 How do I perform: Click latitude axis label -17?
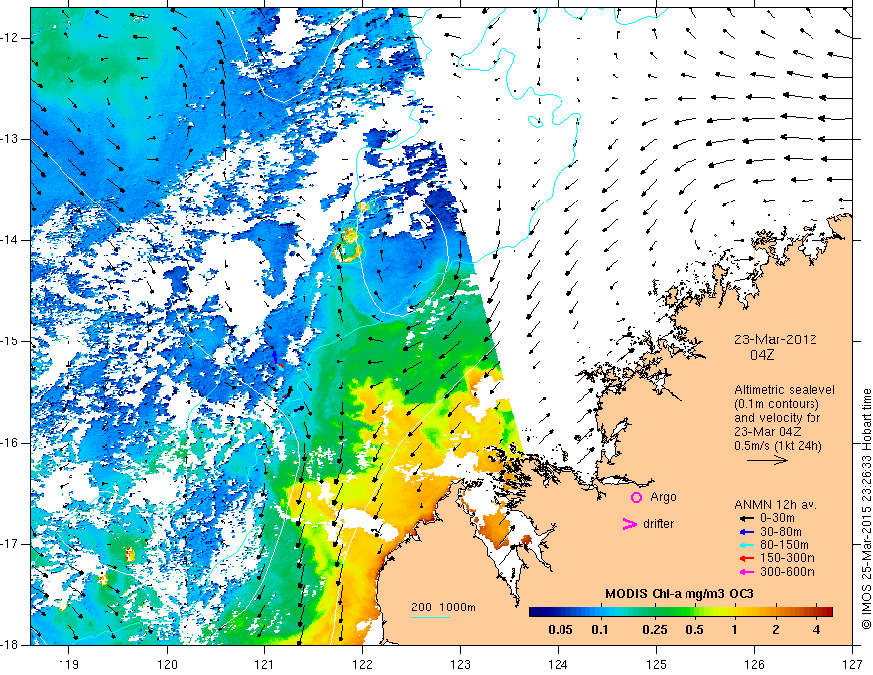[11, 544]
